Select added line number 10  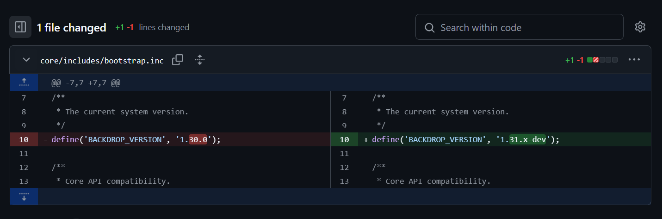(344, 139)
